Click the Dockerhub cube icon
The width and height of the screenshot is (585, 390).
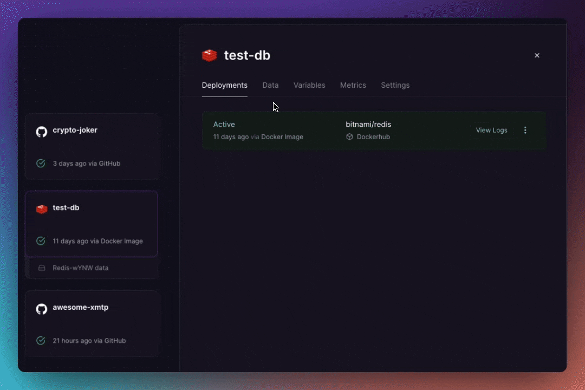click(x=349, y=137)
